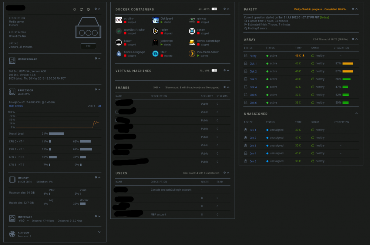Screen dimensions: 370x245
Task: Click the Hide details link
Action: 16,106
